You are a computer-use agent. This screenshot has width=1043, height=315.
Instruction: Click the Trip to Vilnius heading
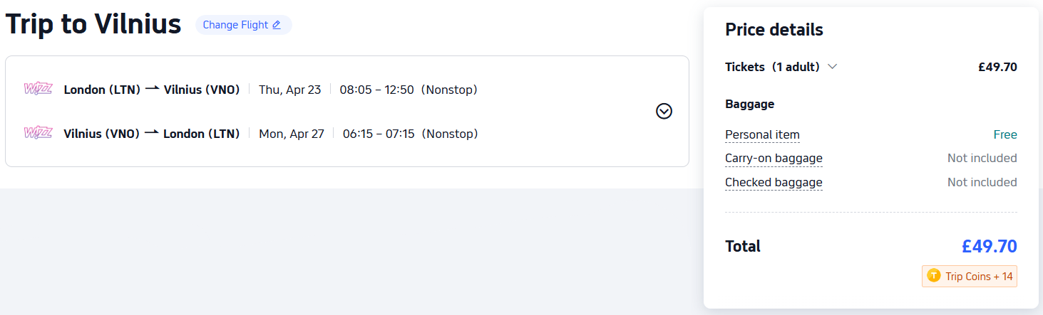[93, 24]
